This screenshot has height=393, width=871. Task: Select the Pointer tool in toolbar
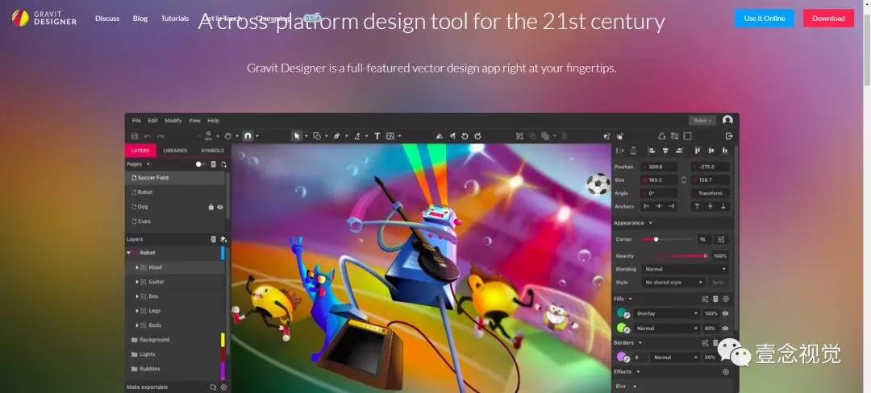point(297,136)
